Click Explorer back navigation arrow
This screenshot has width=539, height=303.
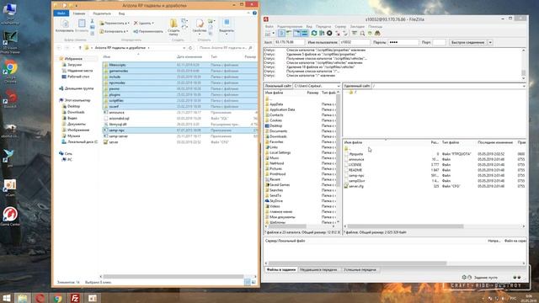(59, 48)
